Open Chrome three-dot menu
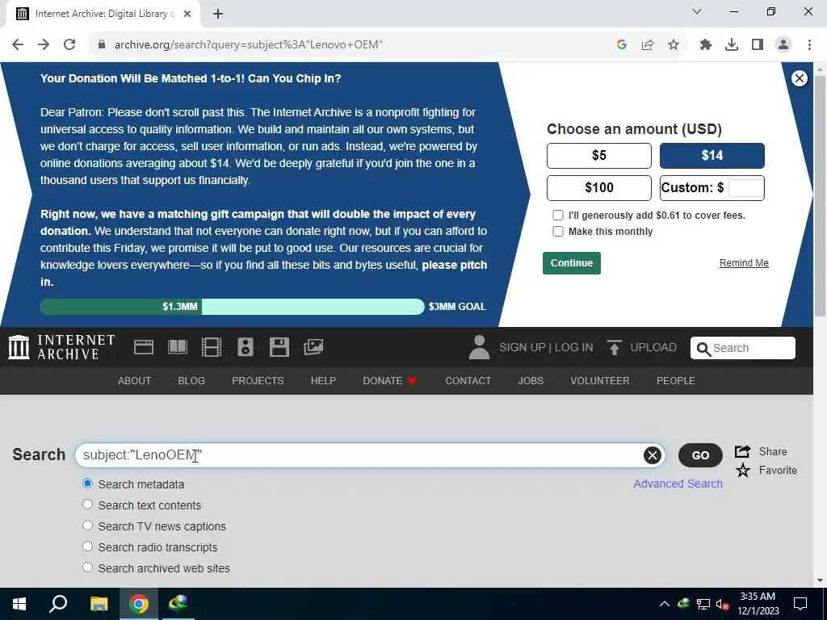The width and height of the screenshot is (827, 620). point(809,45)
